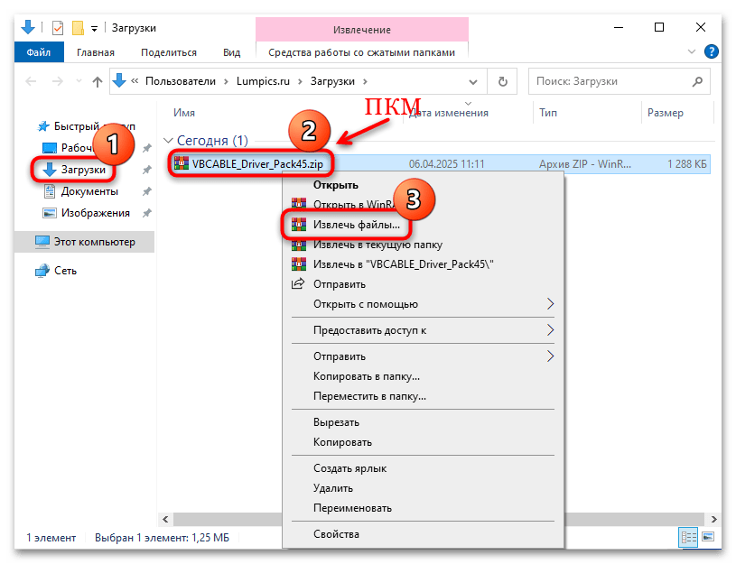Unpin Загрузки using its pin icon
736x564 pixels.
pyautogui.click(x=147, y=170)
